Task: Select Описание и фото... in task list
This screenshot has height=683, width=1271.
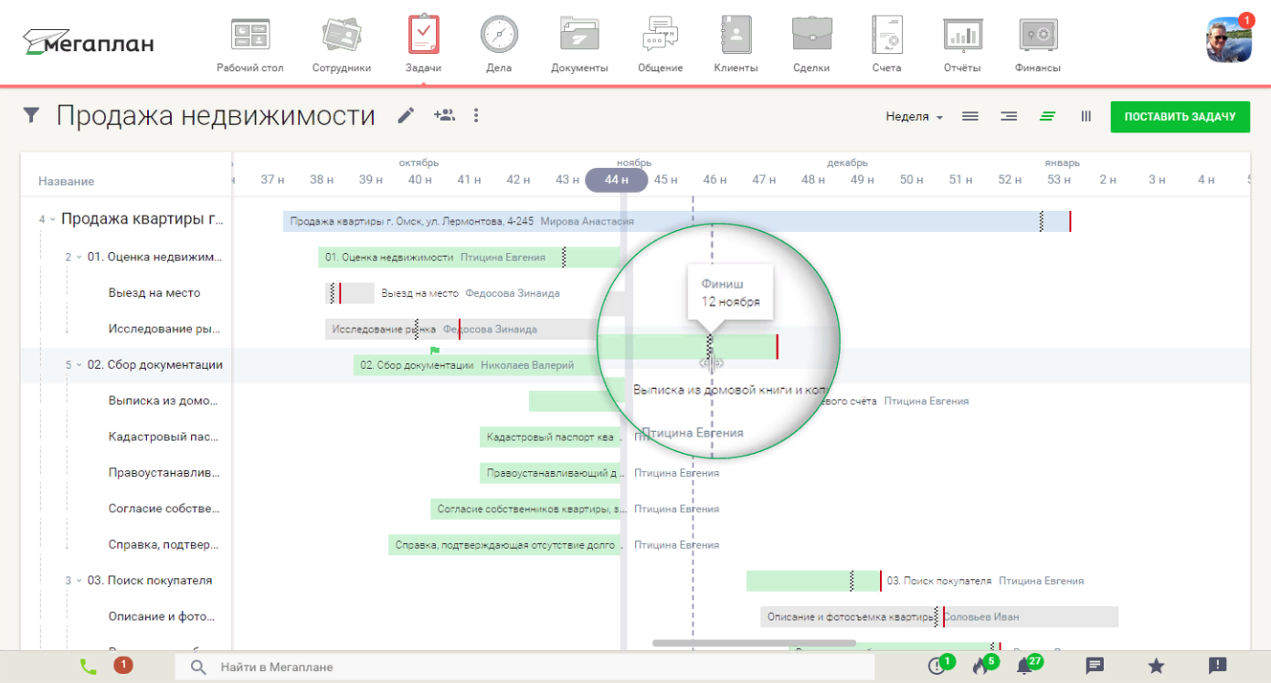Action: pos(164,616)
